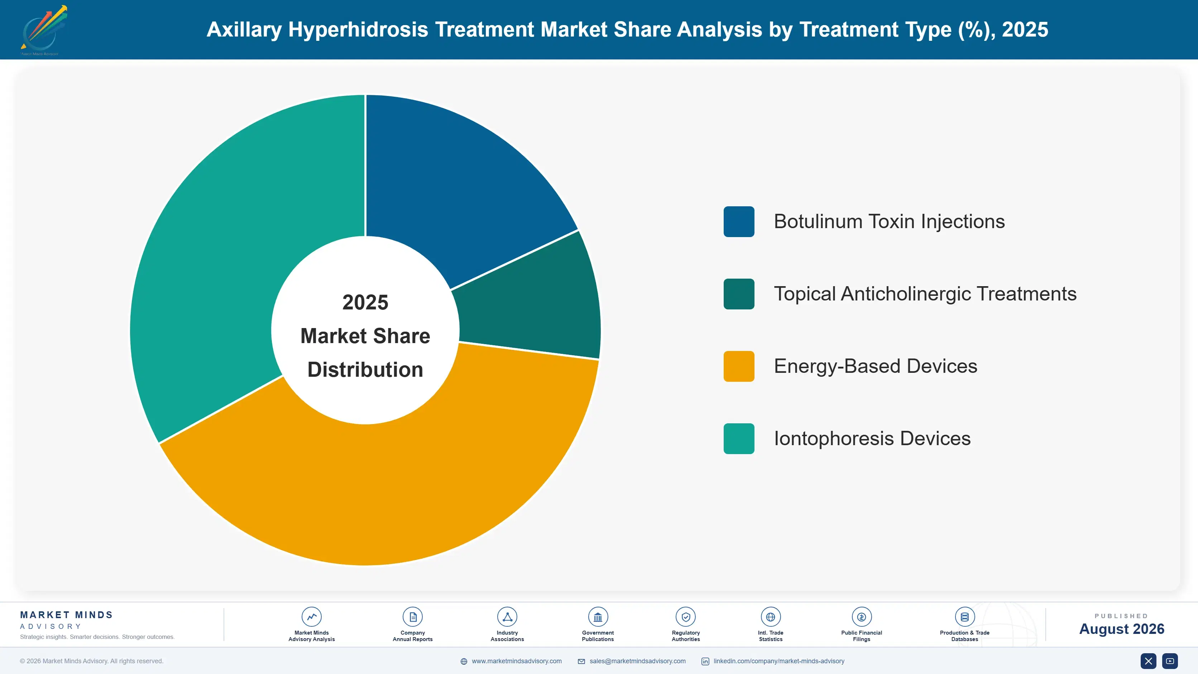Click the Strategic insights tagline text
This screenshot has width=1198, height=674.
click(x=97, y=637)
